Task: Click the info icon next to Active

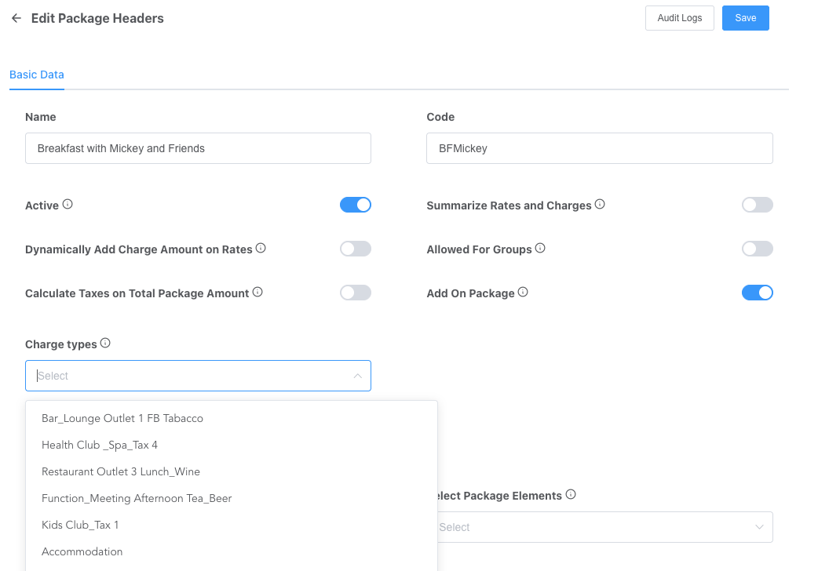Action: [68, 205]
